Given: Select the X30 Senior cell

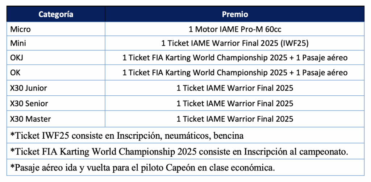Looking at the screenshot, I should (x=29, y=104).
